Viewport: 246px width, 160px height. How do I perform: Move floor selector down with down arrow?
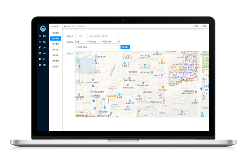pos(206,93)
